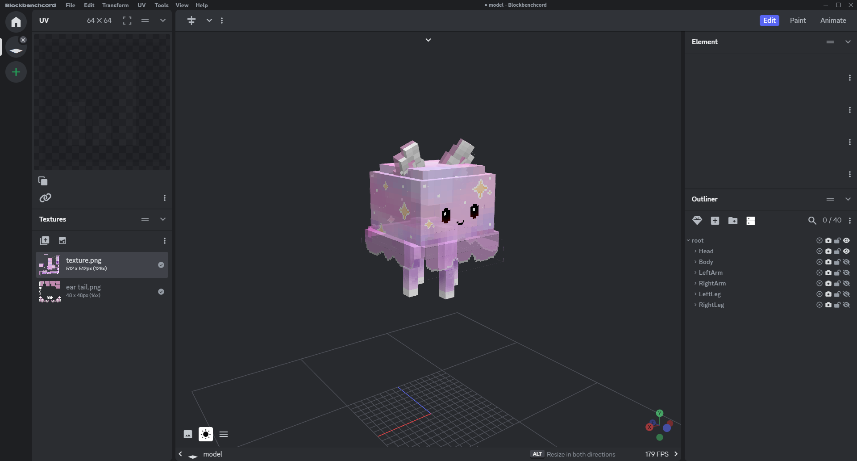Click the fullscreen UV editor icon
Screen dimensions: 857x461
coord(127,21)
